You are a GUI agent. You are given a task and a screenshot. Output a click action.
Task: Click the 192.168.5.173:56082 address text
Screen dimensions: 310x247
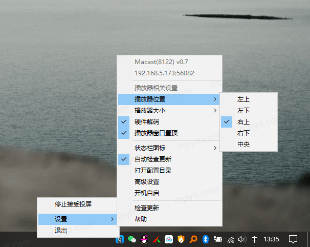[165, 73]
